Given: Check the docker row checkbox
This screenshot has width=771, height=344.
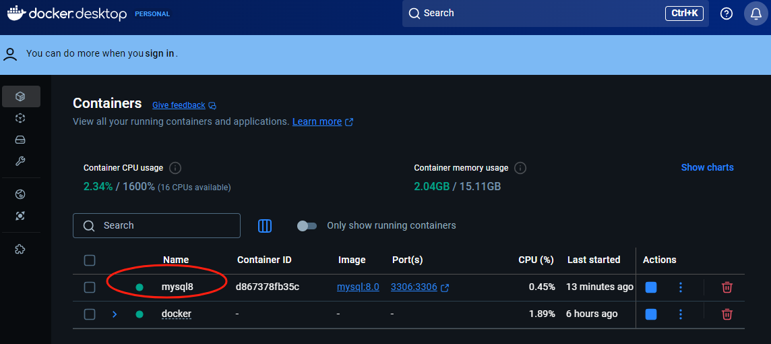Looking at the screenshot, I should click(x=90, y=314).
